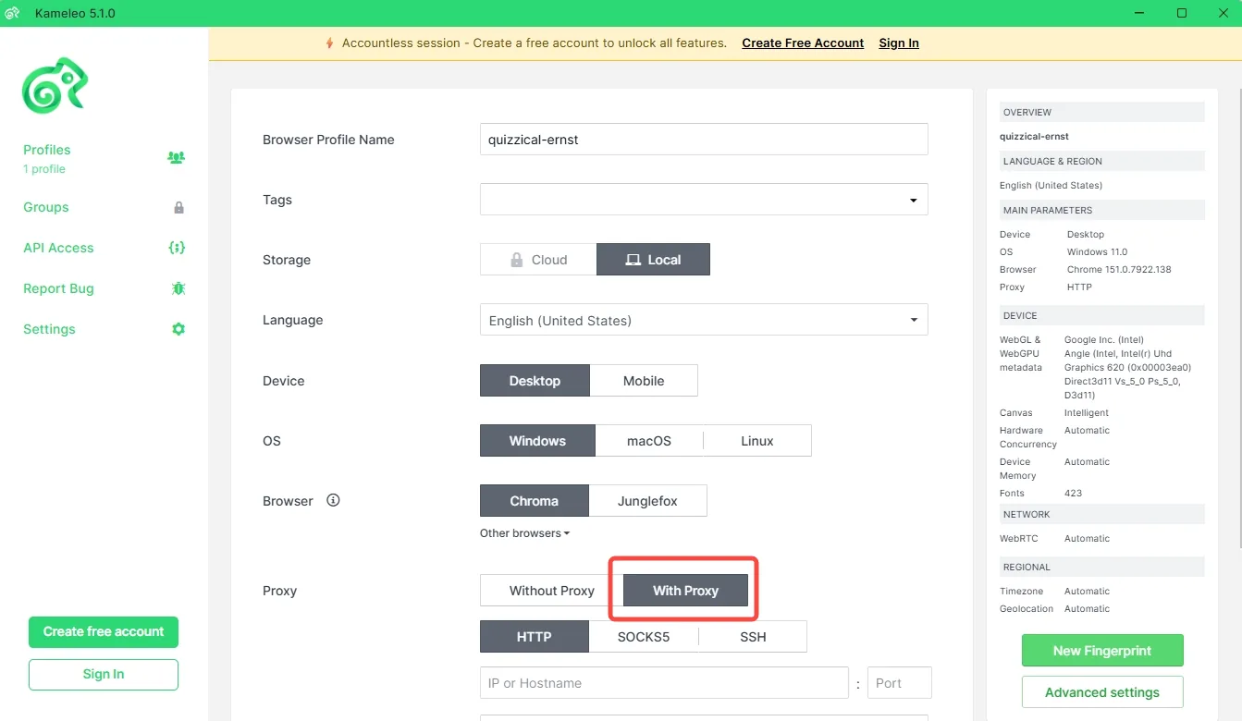This screenshot has height=721, width=1242.
Task: Select Cloud storage option
Action: 538,260
